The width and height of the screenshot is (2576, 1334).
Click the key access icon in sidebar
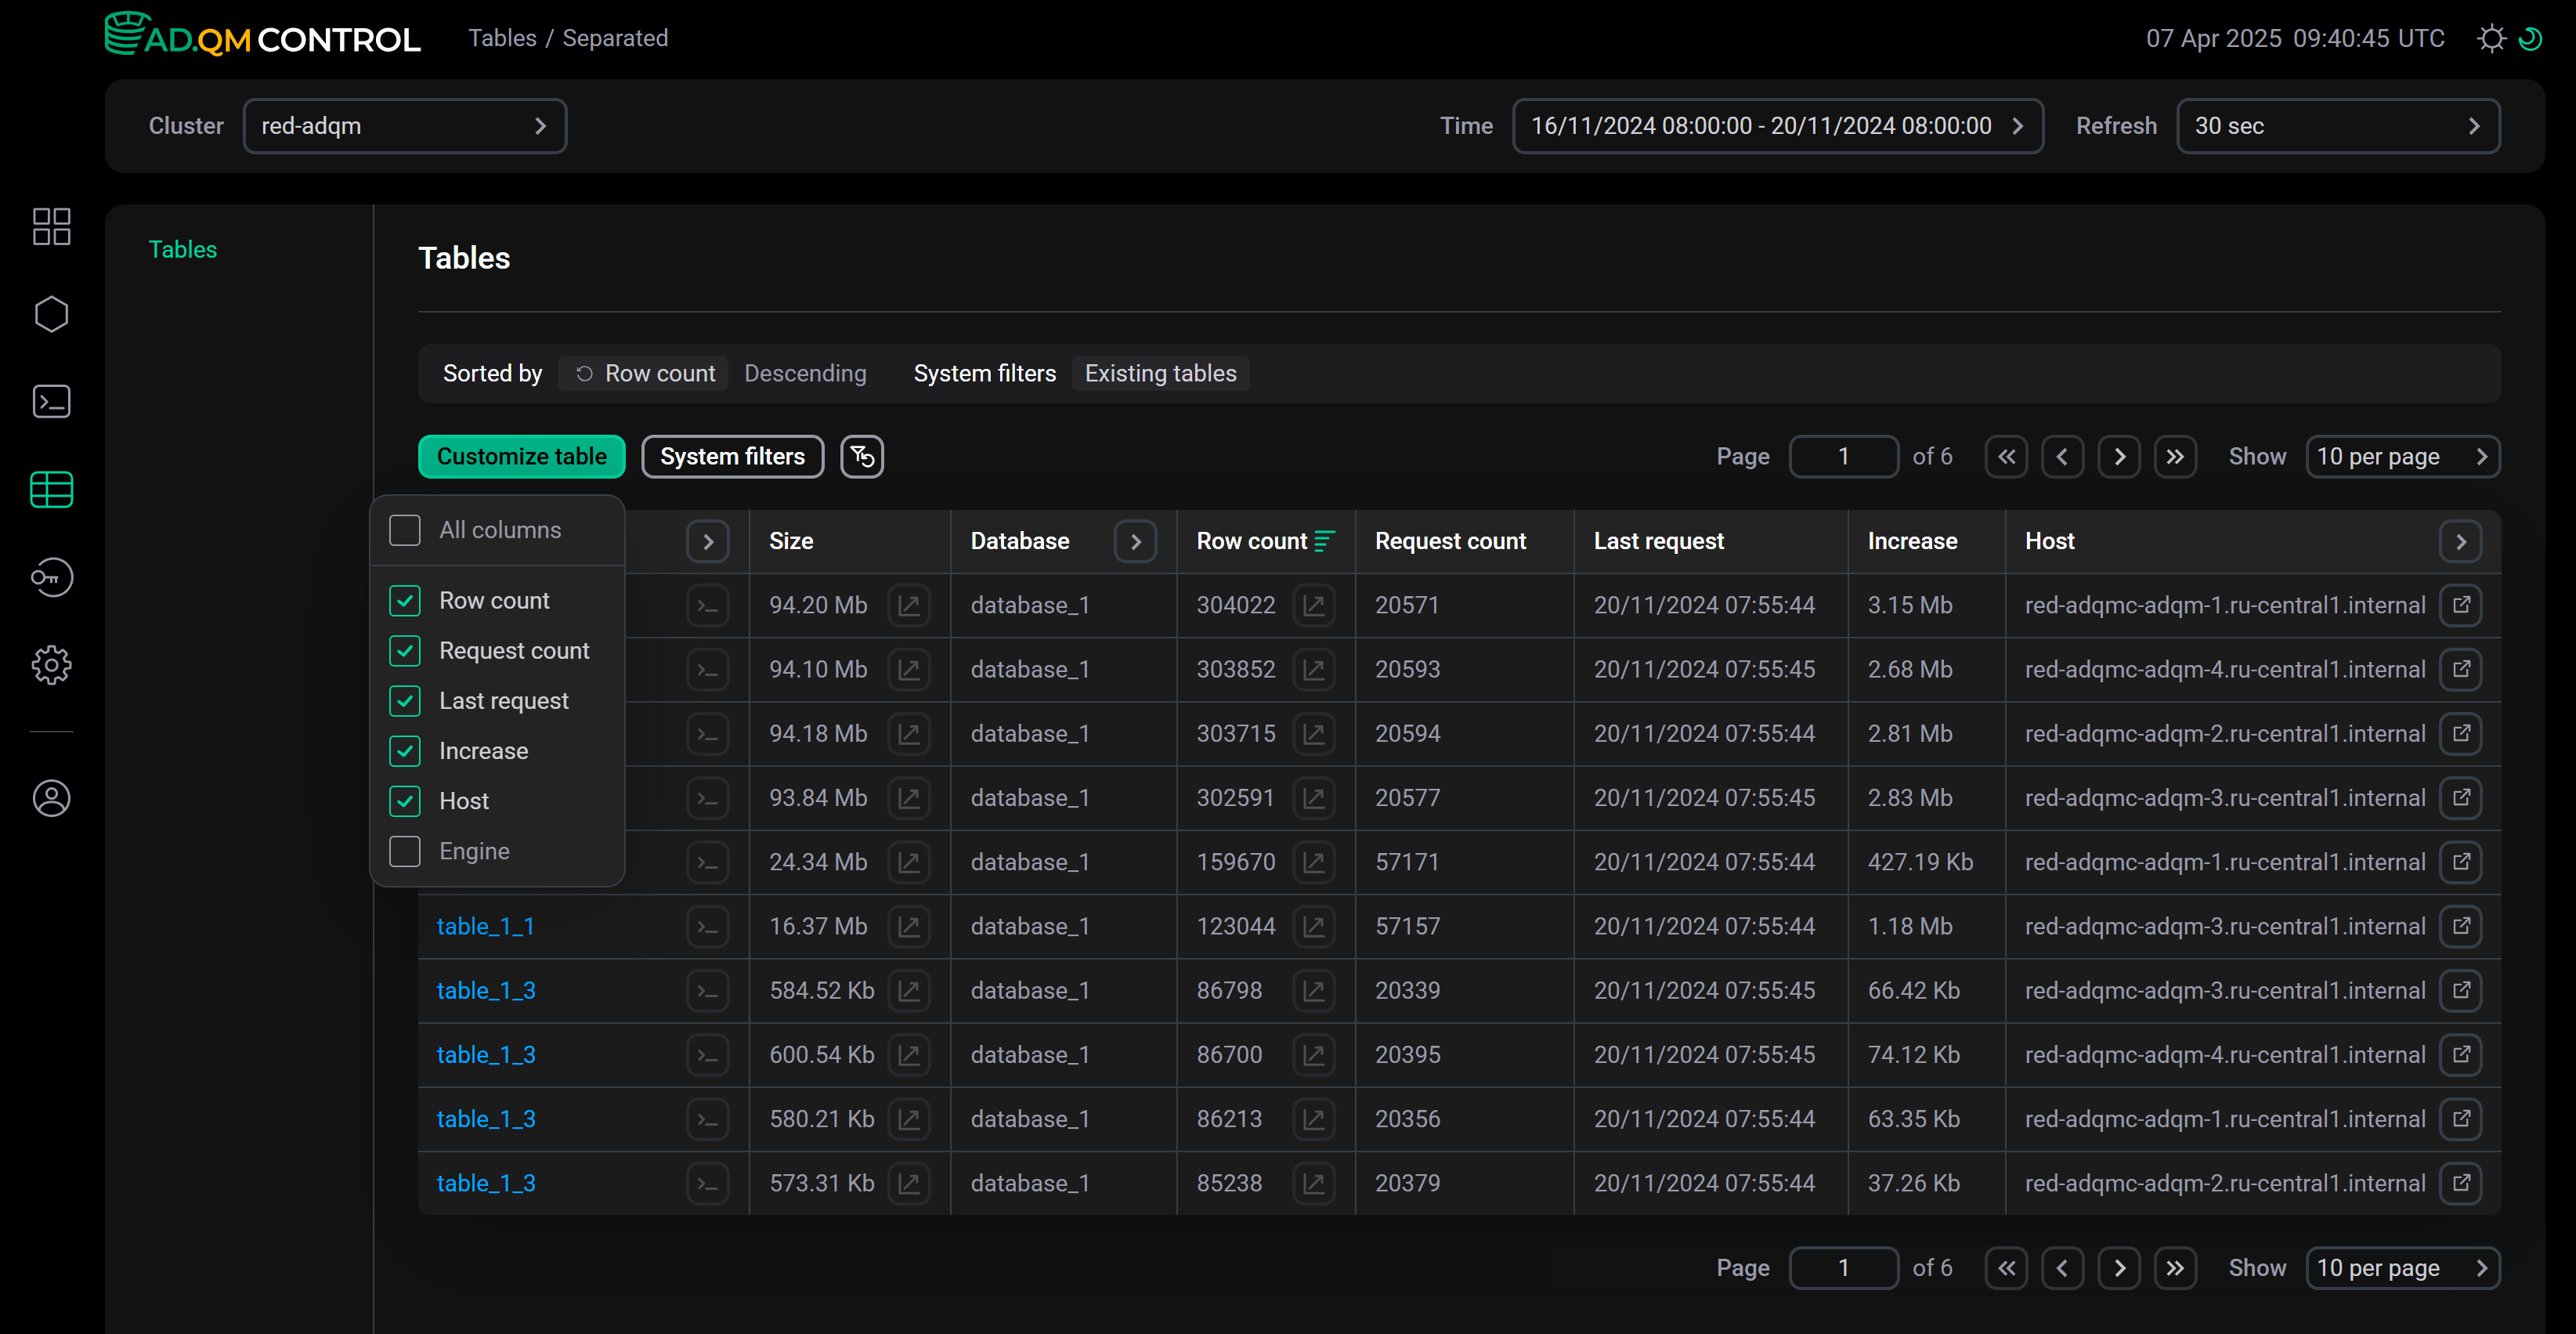51,577
